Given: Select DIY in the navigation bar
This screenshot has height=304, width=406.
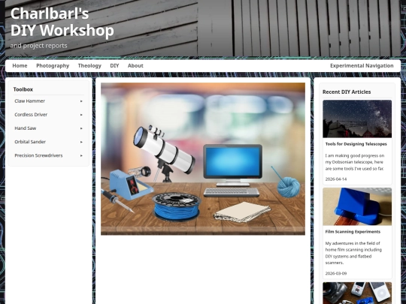Looking at the screenshot, I should [x=114, y=65].
